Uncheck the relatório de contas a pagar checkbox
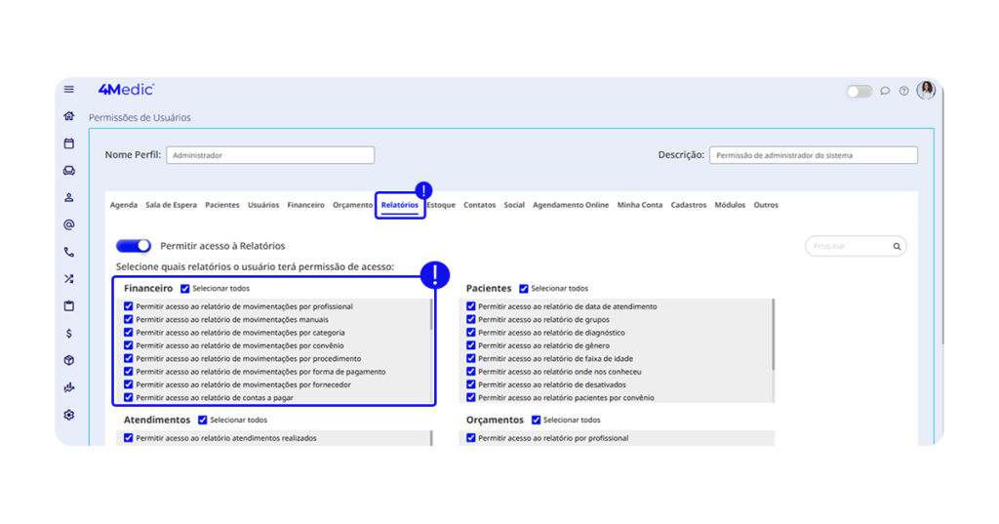 pos(129,398)
